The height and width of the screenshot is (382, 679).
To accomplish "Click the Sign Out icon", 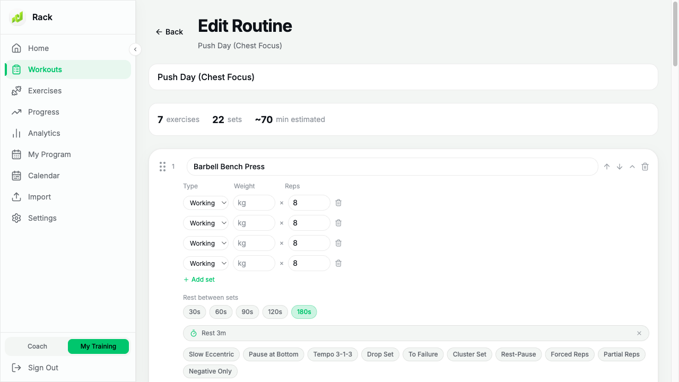I will [16, 368].
